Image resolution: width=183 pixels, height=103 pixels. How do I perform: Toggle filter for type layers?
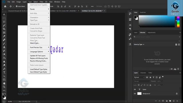pyautogui.click(x=154, y=77)
